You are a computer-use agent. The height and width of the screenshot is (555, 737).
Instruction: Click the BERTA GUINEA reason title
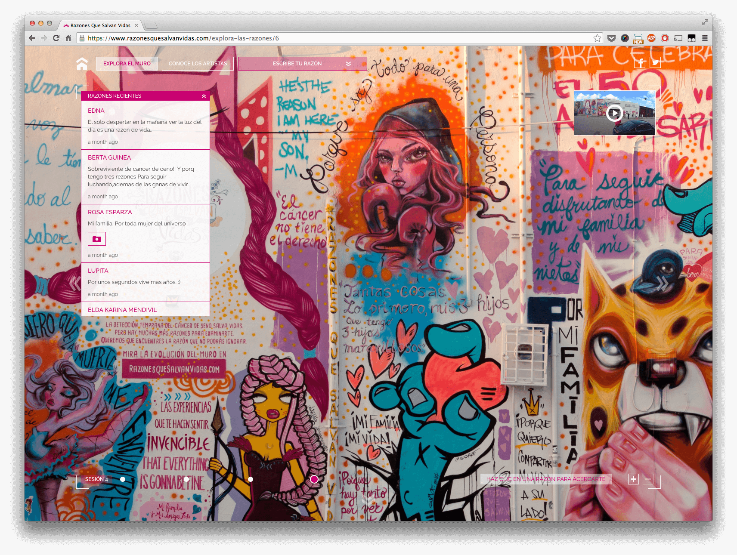[x=109, y=157]
